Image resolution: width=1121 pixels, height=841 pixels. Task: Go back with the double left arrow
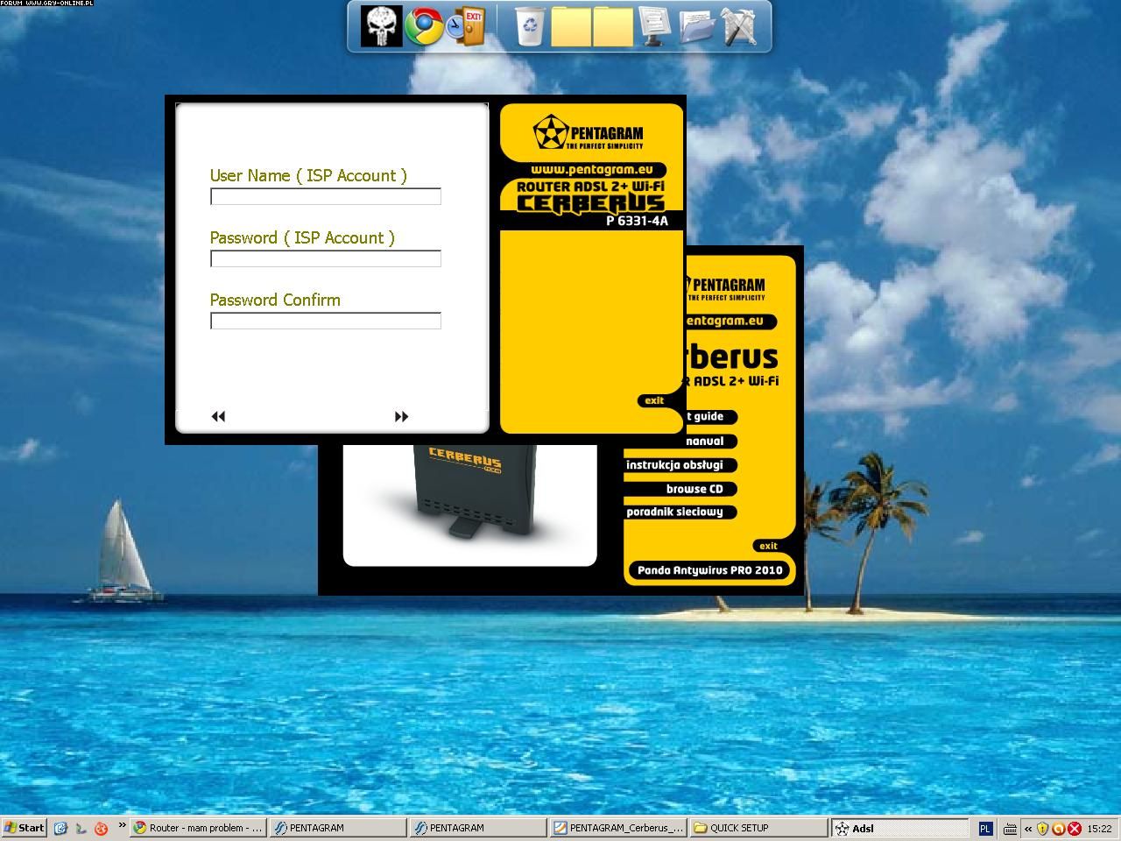(x=218, y=416)
